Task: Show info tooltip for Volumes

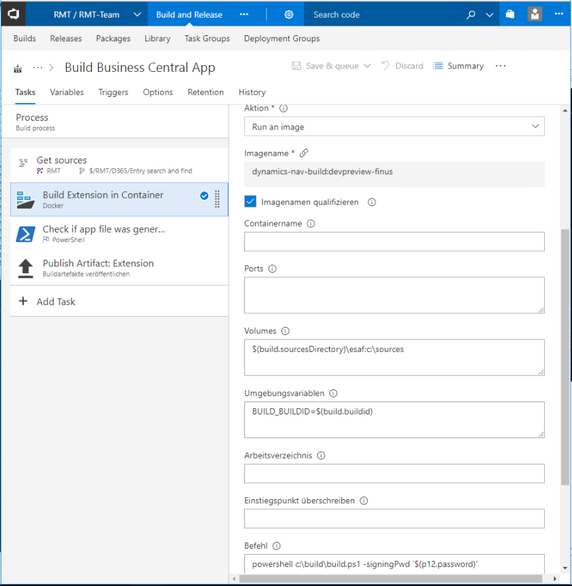Action: point(285,331)
